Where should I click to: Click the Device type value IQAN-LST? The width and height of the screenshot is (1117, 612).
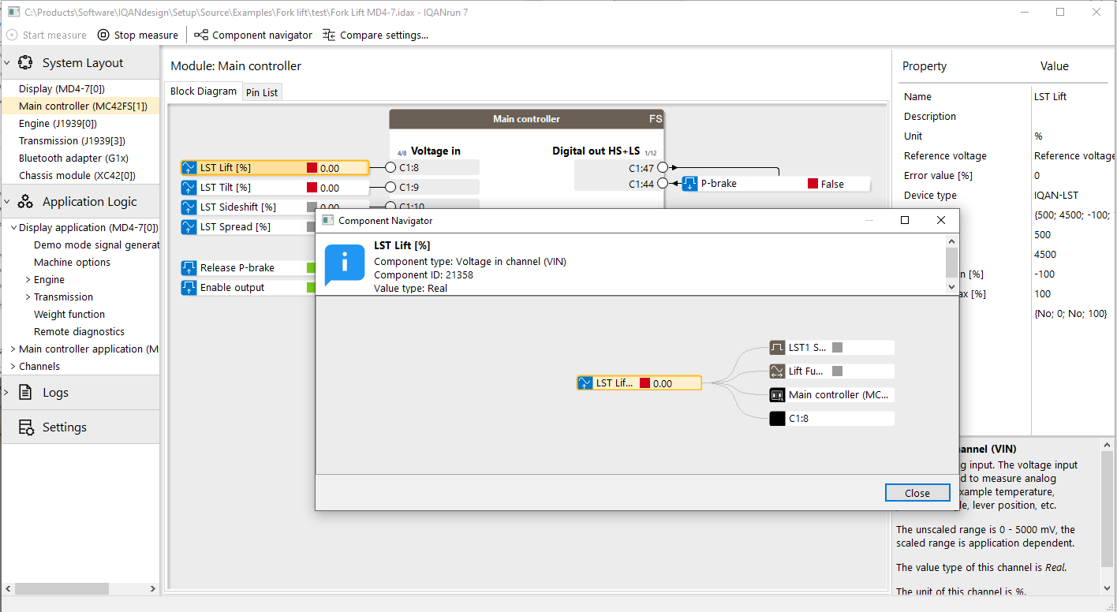tap(1058, 196)
